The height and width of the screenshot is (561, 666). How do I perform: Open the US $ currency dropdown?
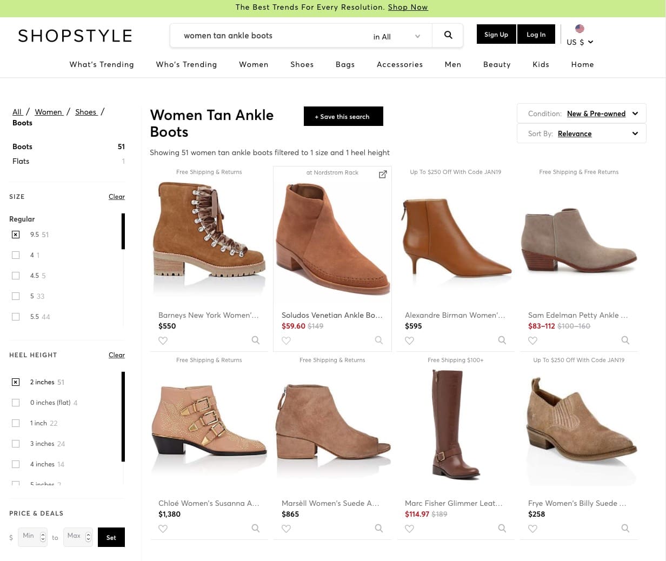(580, 42)
